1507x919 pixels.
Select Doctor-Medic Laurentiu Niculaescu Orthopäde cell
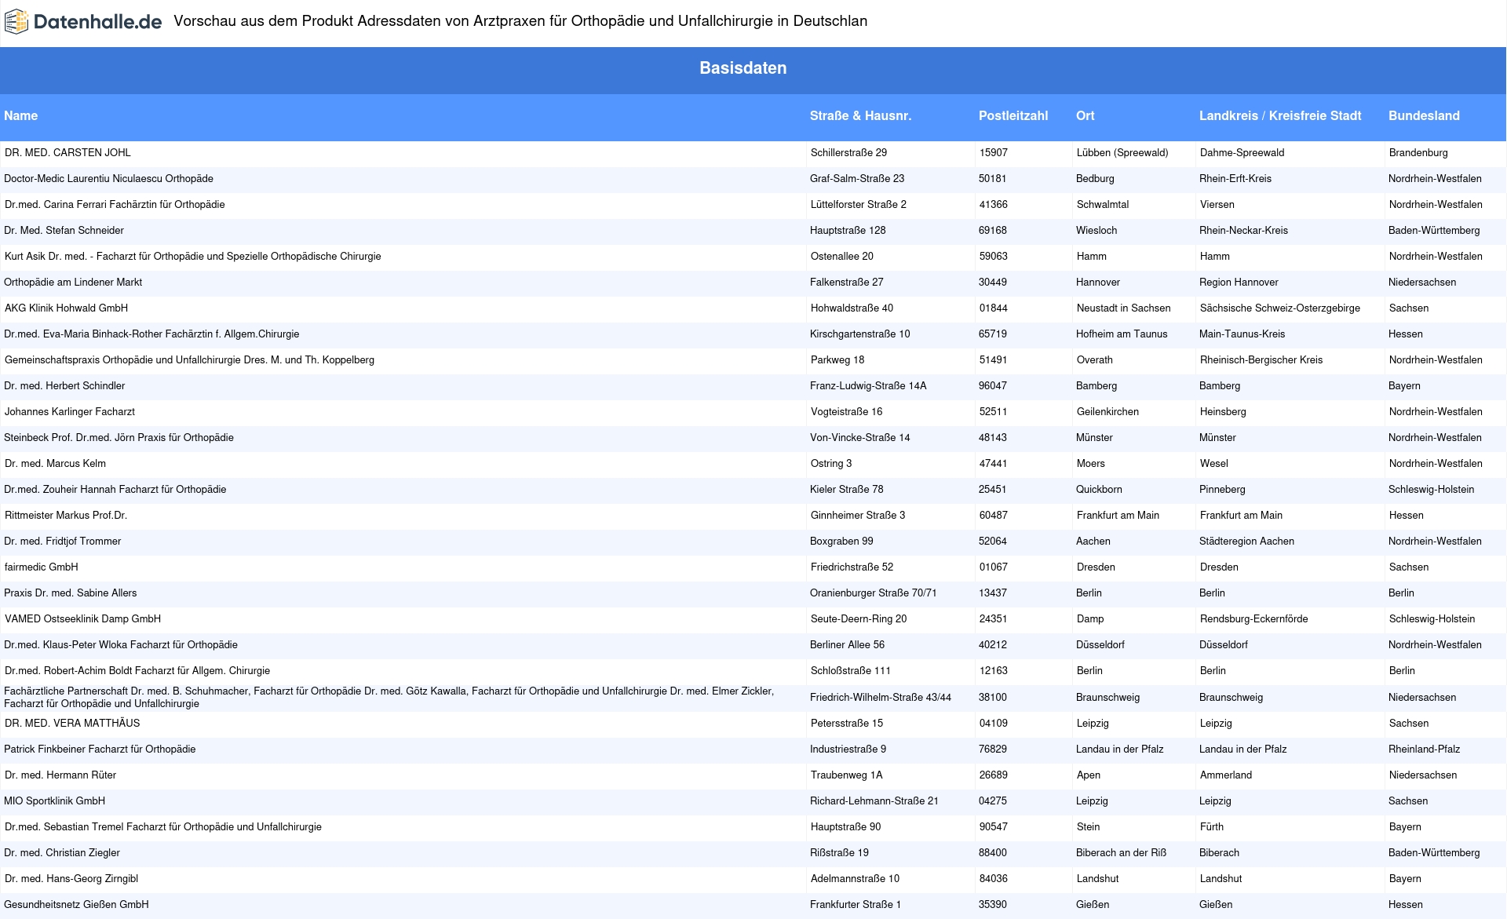(x=108, y=179)
